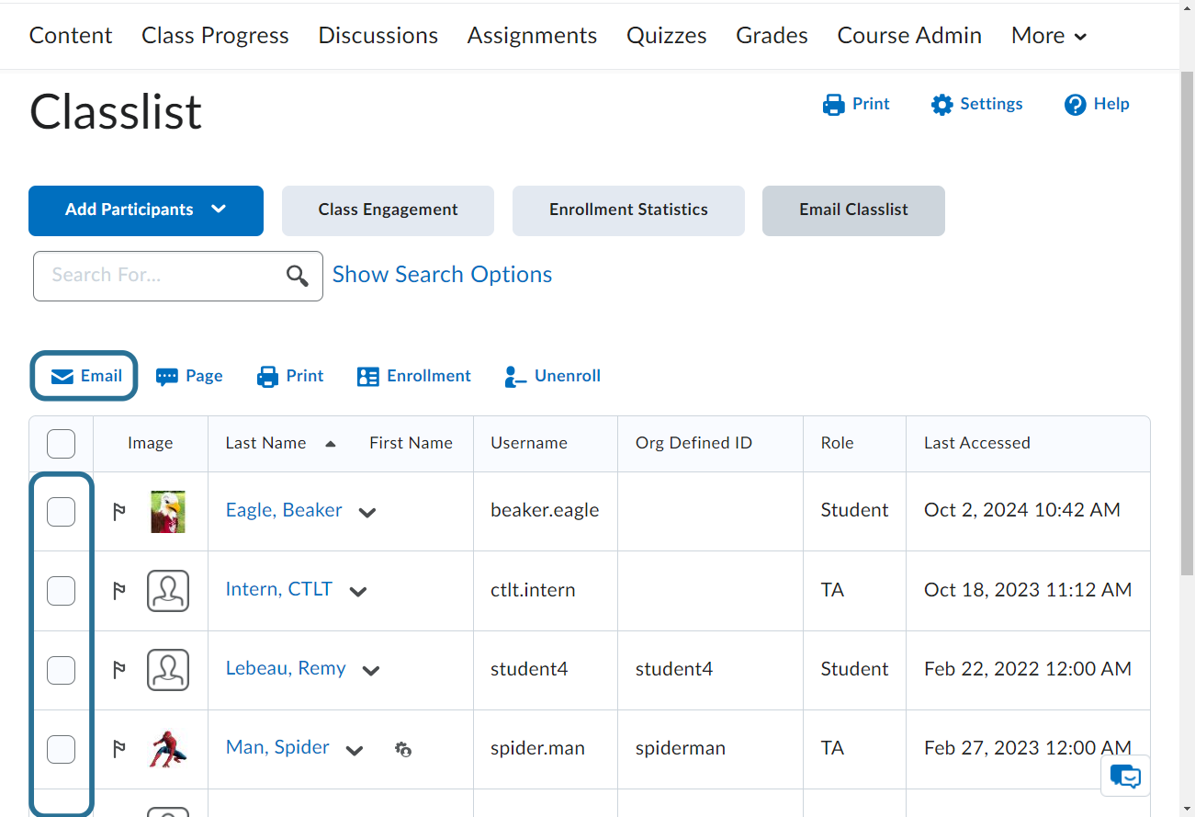The height and width of the screenshot is (817, 1195).
Task: Open Class Progress in navbar
Action: (x=215, y=36)
